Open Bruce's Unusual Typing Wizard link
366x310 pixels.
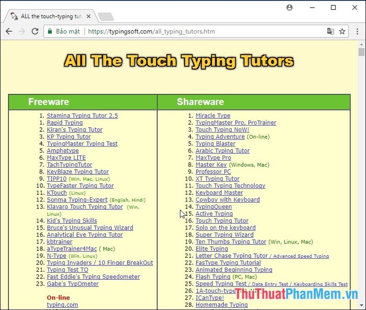(x=90, y=228)
